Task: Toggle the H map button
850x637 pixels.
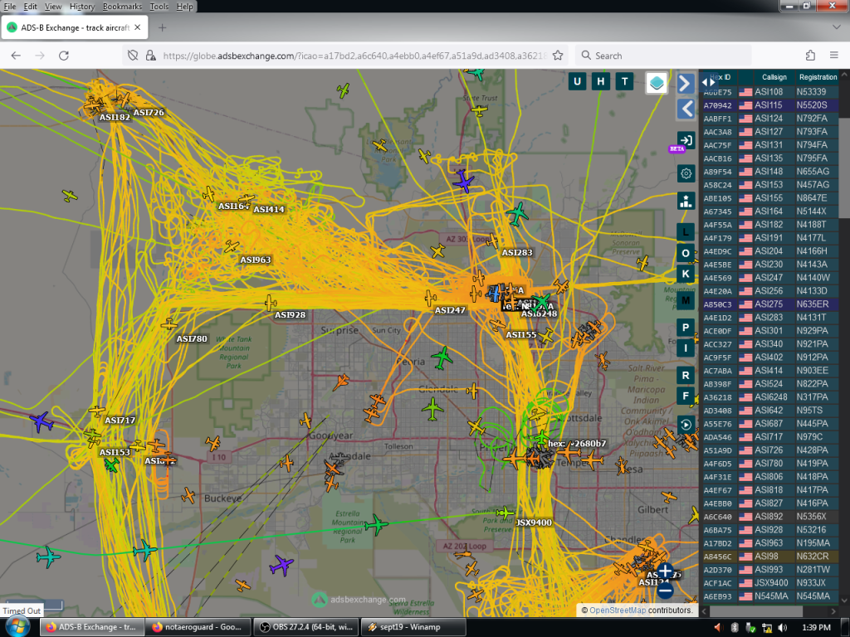Action: click(601, 82)
